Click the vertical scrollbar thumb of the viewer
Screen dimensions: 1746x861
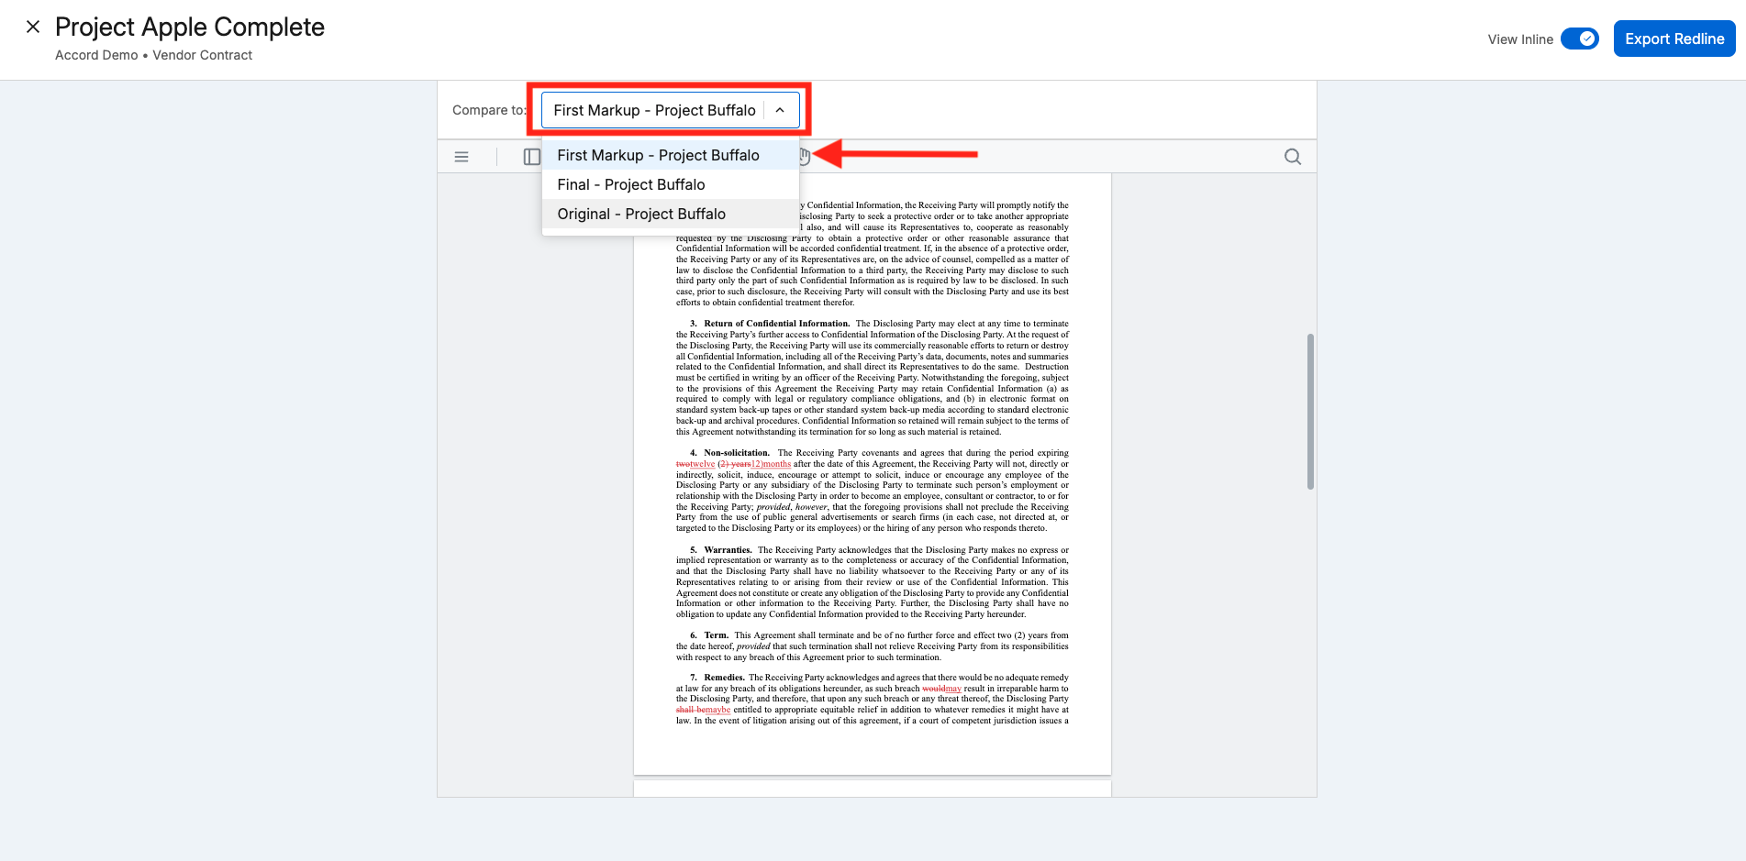pyautogui.click(x=1310, y=411)
